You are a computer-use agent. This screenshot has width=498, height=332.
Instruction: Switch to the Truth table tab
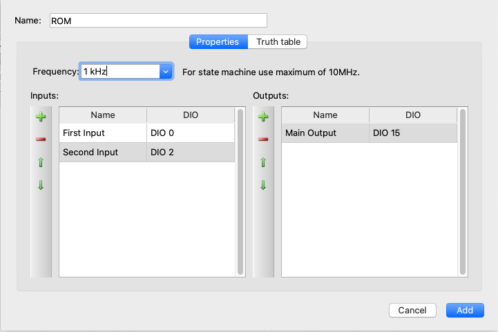278,42
